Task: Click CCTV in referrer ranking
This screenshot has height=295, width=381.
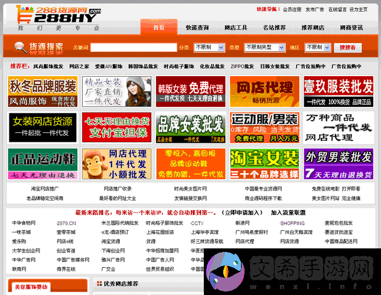Action: (x=197, y=223)
